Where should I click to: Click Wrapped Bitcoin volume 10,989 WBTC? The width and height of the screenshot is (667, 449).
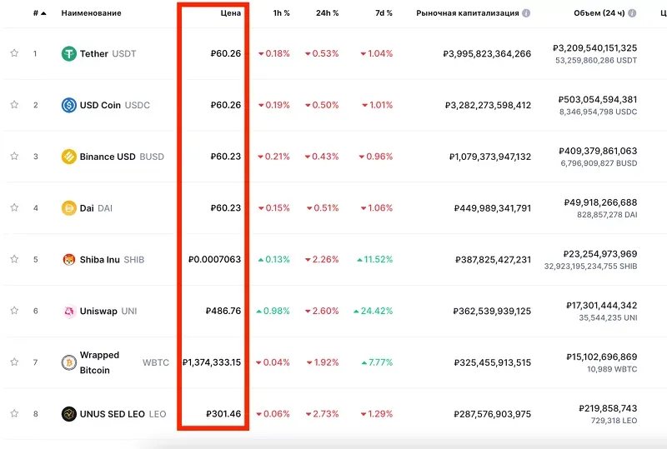pos(612,369)
